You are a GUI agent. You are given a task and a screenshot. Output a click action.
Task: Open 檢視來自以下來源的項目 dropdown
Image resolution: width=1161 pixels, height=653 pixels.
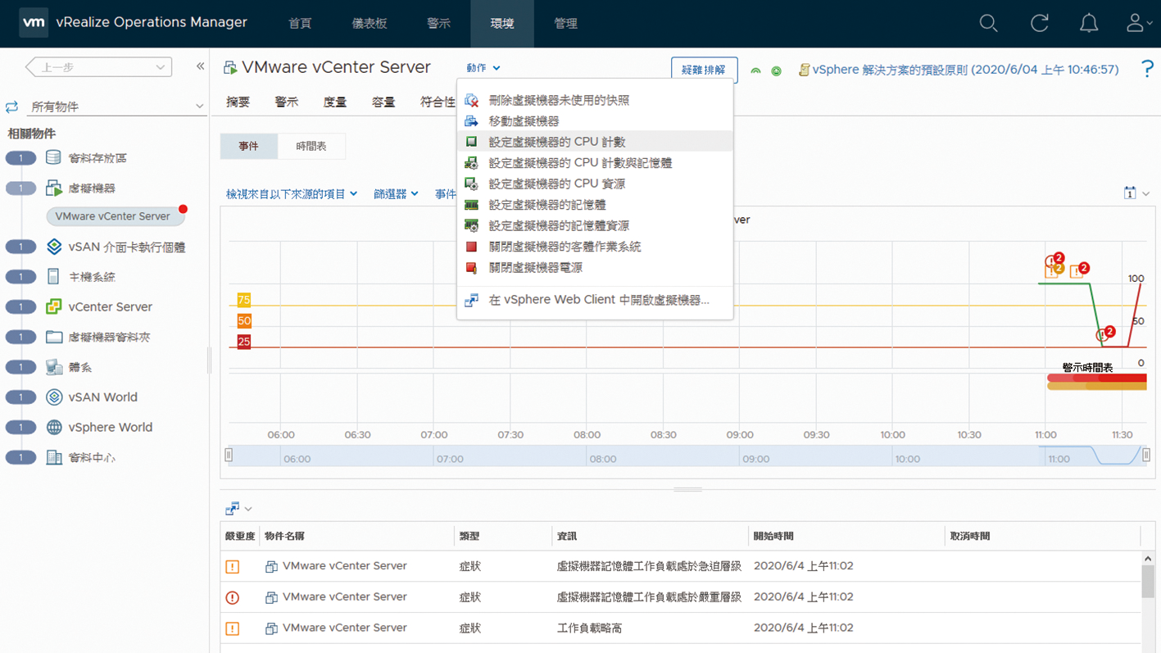pos(292,194)
